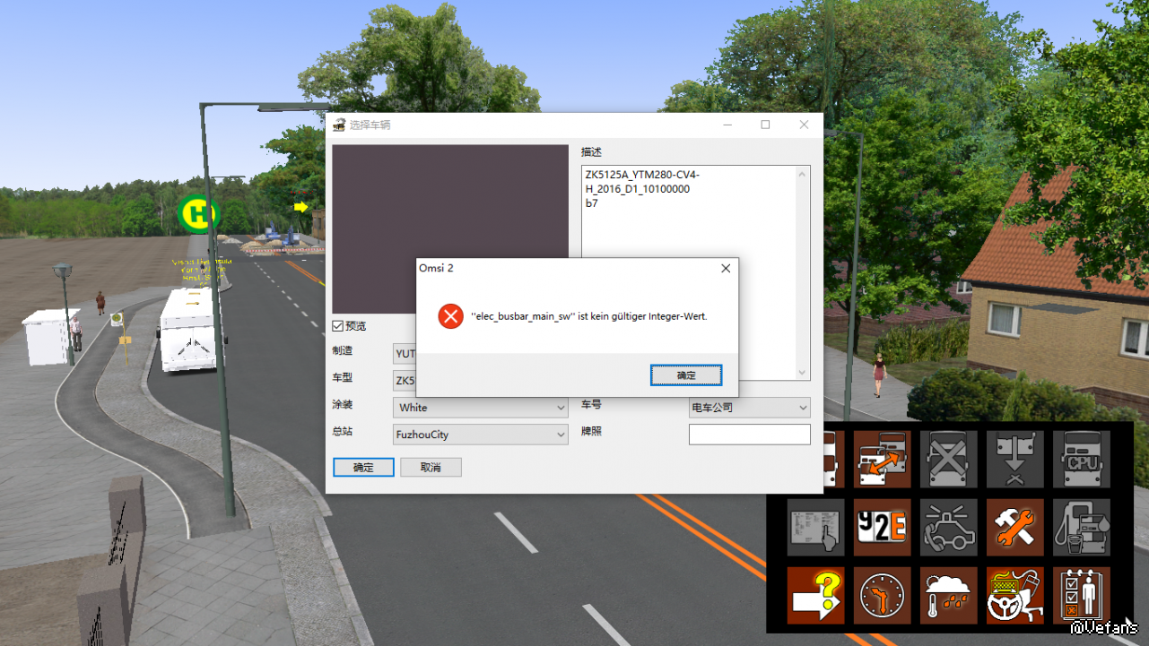Click 确定 in the Omsi 2 error dialog
This screenshot has width=1149, height=646.
686,375
